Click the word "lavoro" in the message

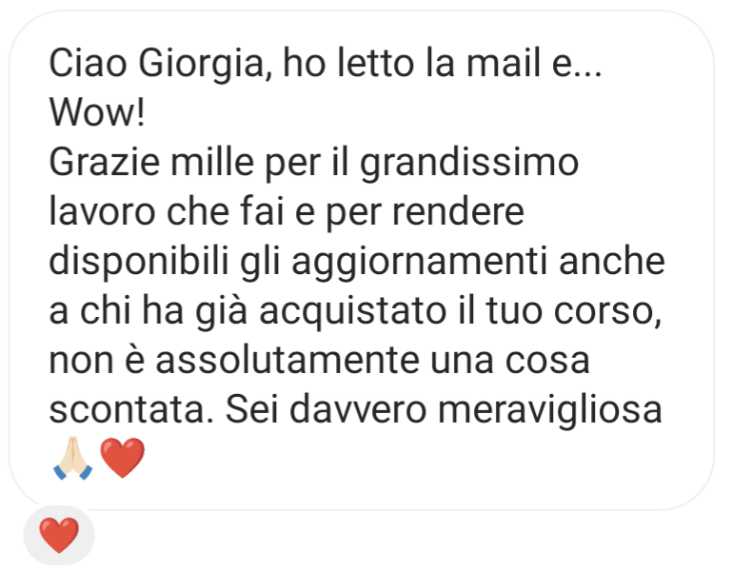click(102, 212)
